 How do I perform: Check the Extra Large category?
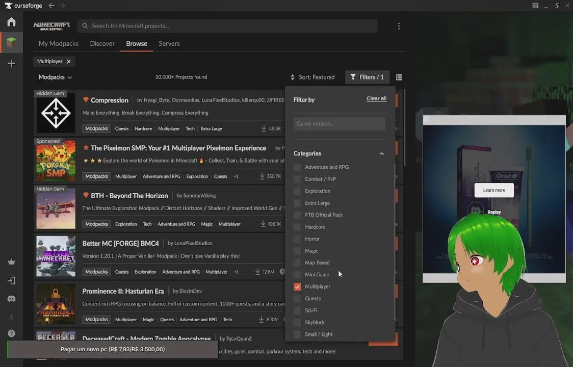tap(297, 203)
